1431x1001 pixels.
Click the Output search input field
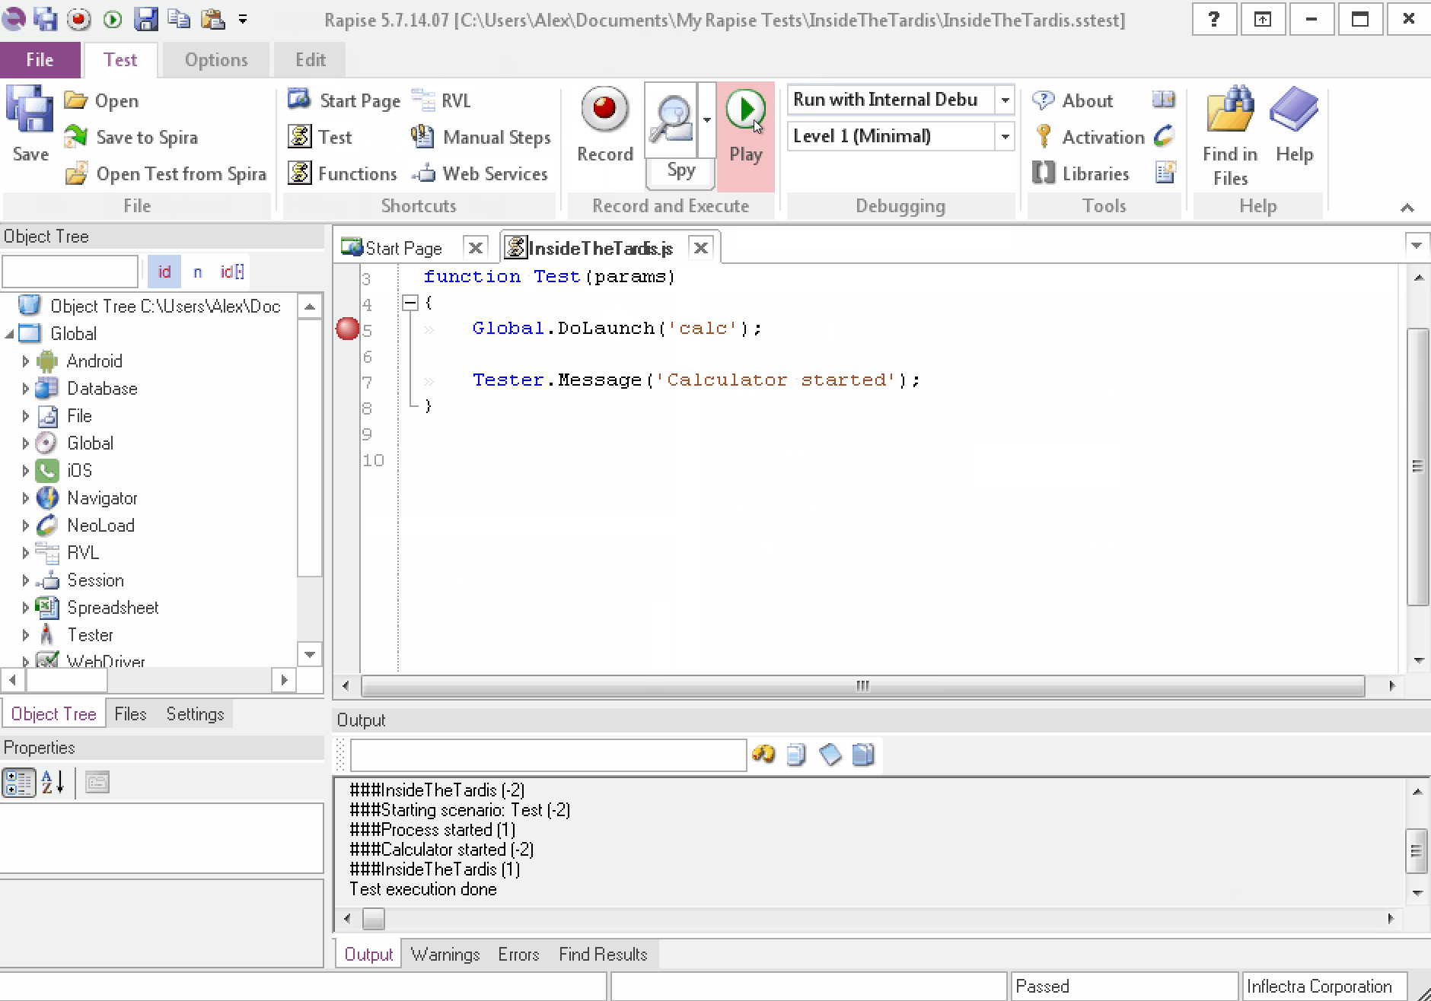[x=548, y=755]
